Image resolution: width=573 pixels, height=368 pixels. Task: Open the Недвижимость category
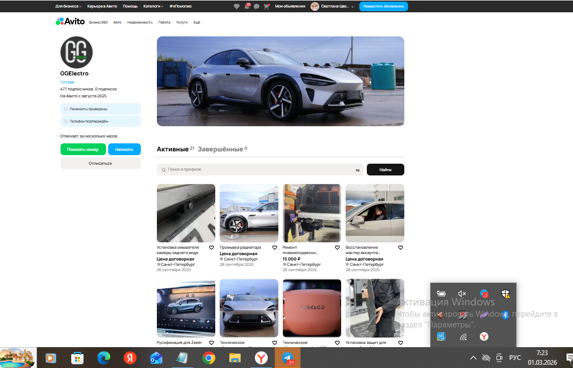pos(140,22)
